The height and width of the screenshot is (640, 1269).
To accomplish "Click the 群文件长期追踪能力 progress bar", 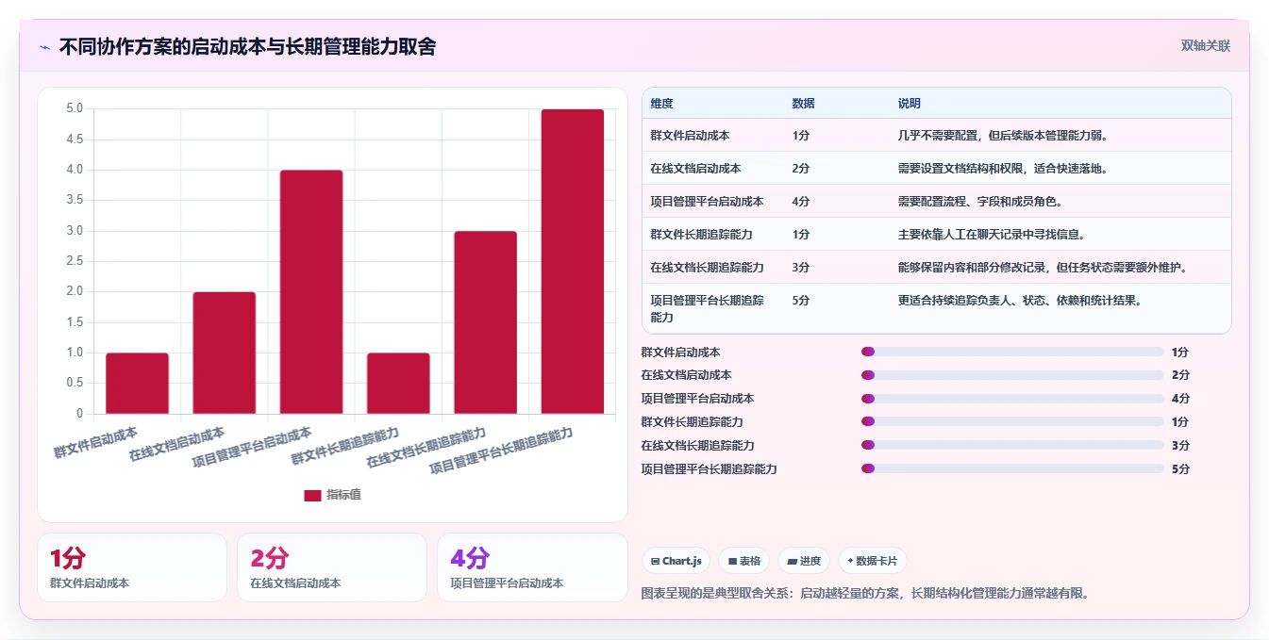I will click(x=1012, y=422).
